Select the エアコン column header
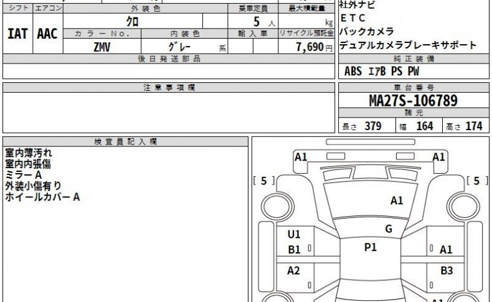This screenshot has width=492, height=302. click(x=48, y=9)
